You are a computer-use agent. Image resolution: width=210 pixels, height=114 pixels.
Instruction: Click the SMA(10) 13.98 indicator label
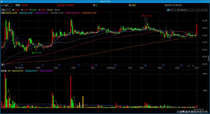pos(26,13)
